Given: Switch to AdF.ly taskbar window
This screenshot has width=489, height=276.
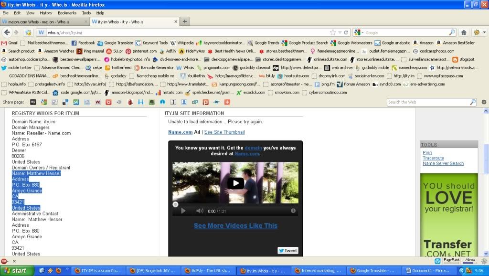Looking at the screenshot, I should click(209, 271).
